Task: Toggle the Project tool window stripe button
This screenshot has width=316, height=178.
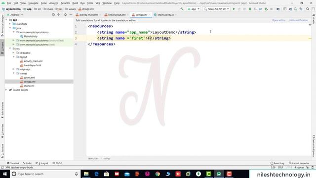Action: tap(2, 47)
